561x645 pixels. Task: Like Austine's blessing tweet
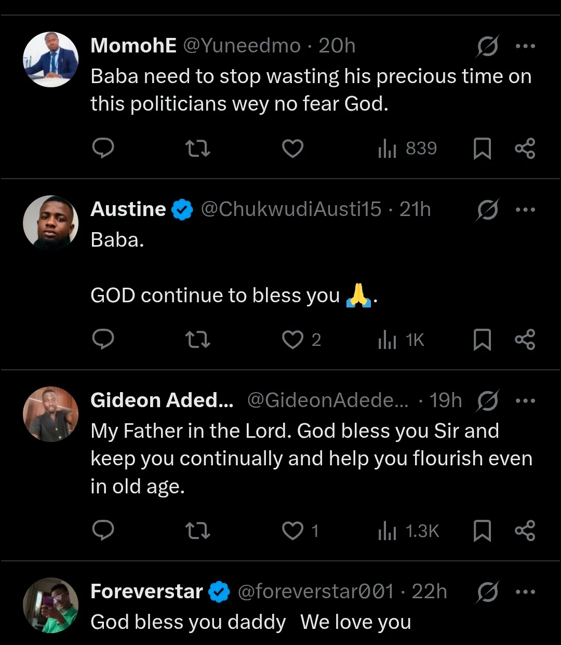pyautogui.click(x=293, y=340)
